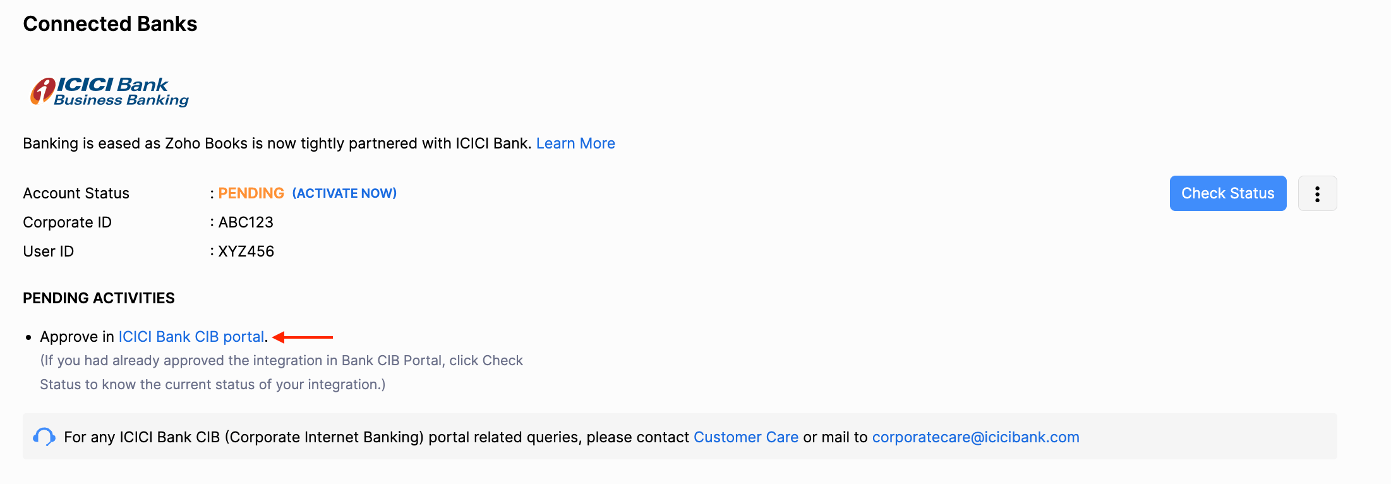Select the User ID value XYZ456
1391x484 pixels.
click(246, 251)
